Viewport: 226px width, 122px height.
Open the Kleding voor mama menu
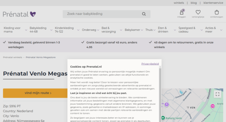[x=12, y=30]
